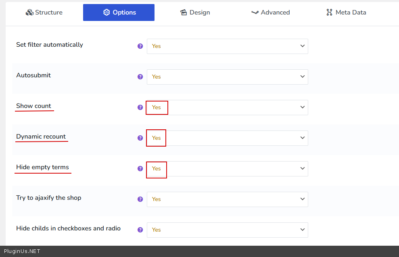Click help icon beside Show count
This screenshot has width=399, height=257.
pyautogui.click(x=140, y=108)
